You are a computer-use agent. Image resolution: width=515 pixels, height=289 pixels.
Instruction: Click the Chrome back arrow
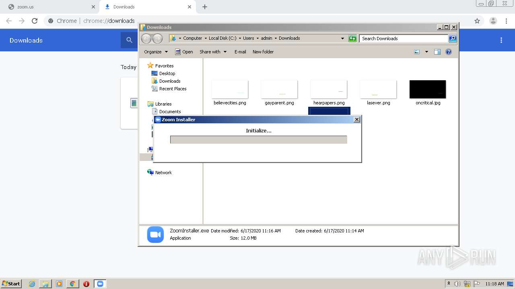pos(9,21)
